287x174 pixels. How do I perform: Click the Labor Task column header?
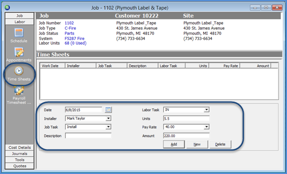click(171, 66)
